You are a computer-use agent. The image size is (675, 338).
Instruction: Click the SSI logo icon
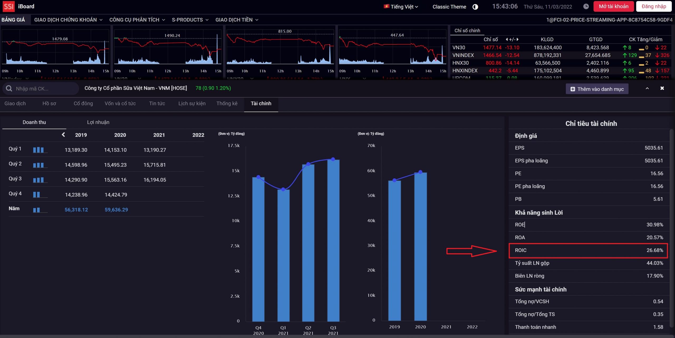click(8, 6)
